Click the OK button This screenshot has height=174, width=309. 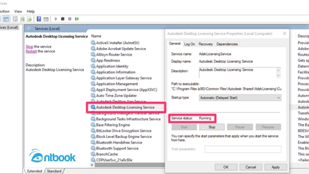tap(226, 167)
